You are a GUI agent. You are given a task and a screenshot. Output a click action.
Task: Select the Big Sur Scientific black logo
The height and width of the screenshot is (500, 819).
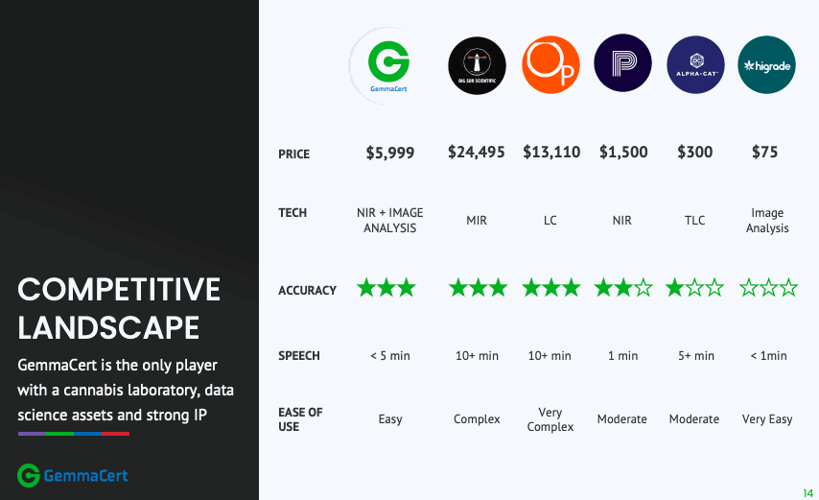[477, 65]
